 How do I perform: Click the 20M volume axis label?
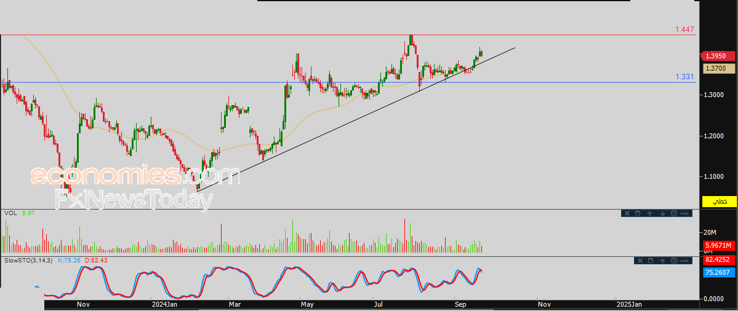pos(710,232)
